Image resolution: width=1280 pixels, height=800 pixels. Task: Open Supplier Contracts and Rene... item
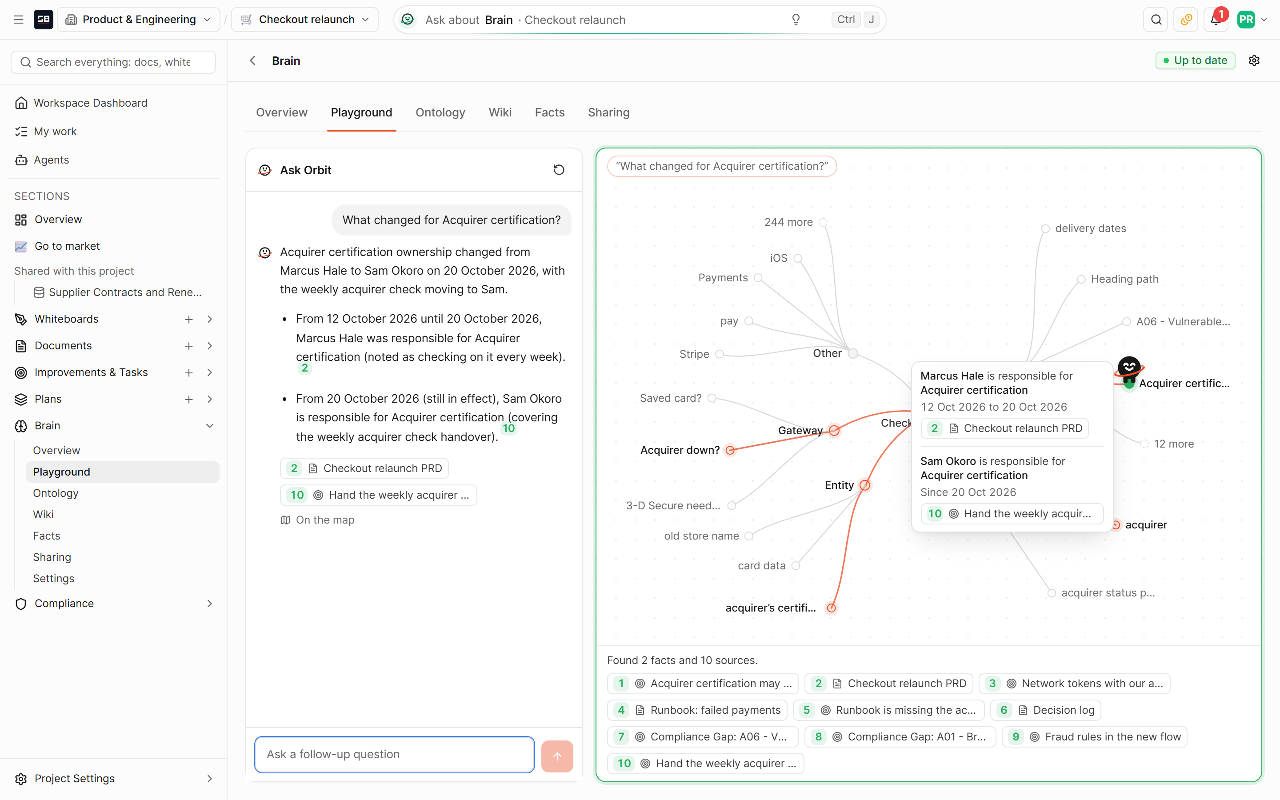(x=117, y=292)
